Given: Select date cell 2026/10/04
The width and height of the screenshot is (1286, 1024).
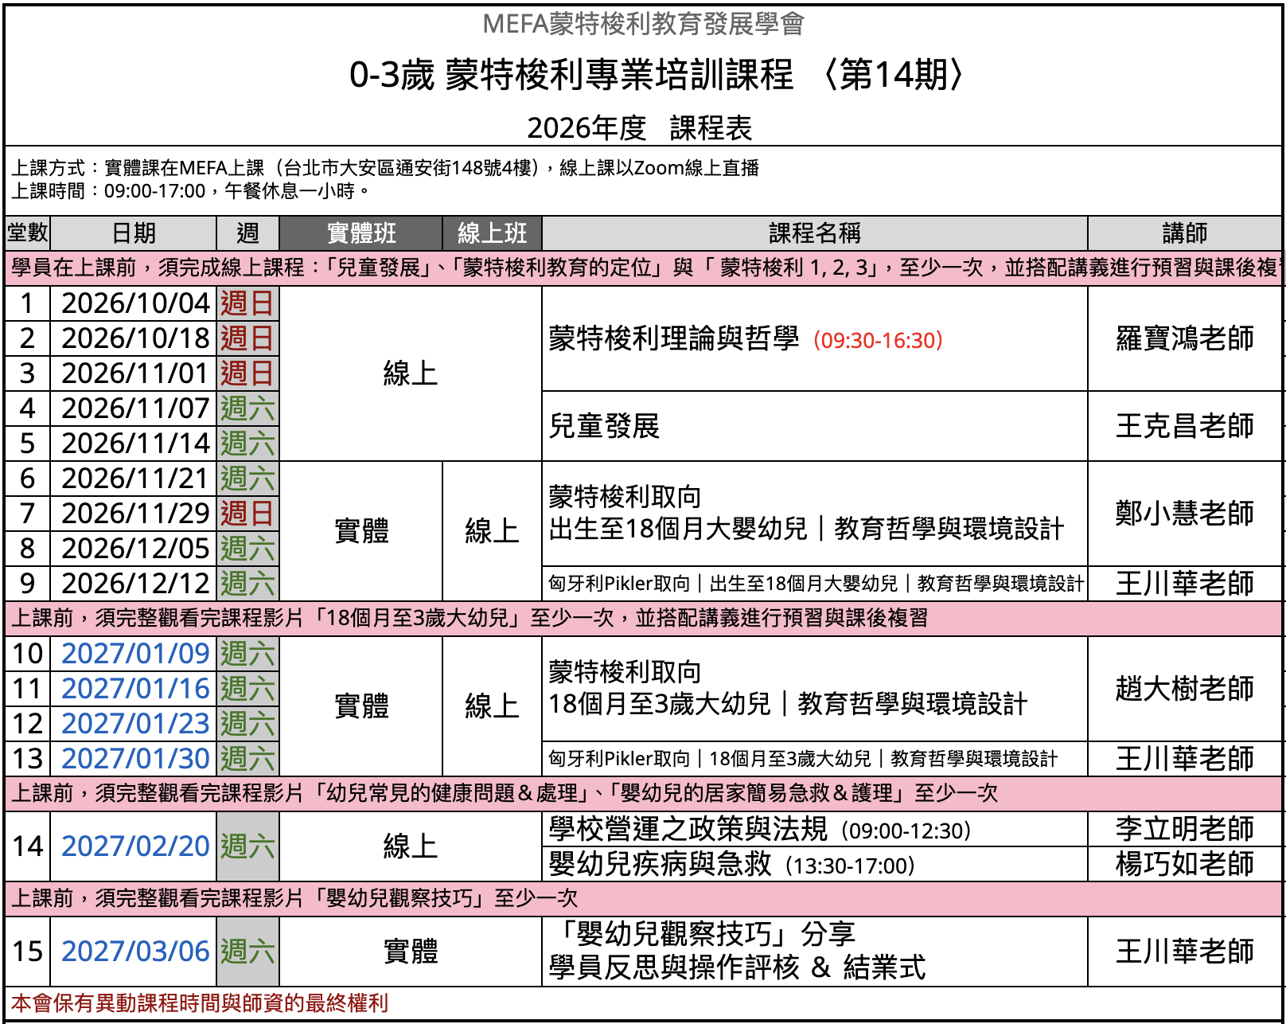Looking at the screenshot, I should point(135,303).
